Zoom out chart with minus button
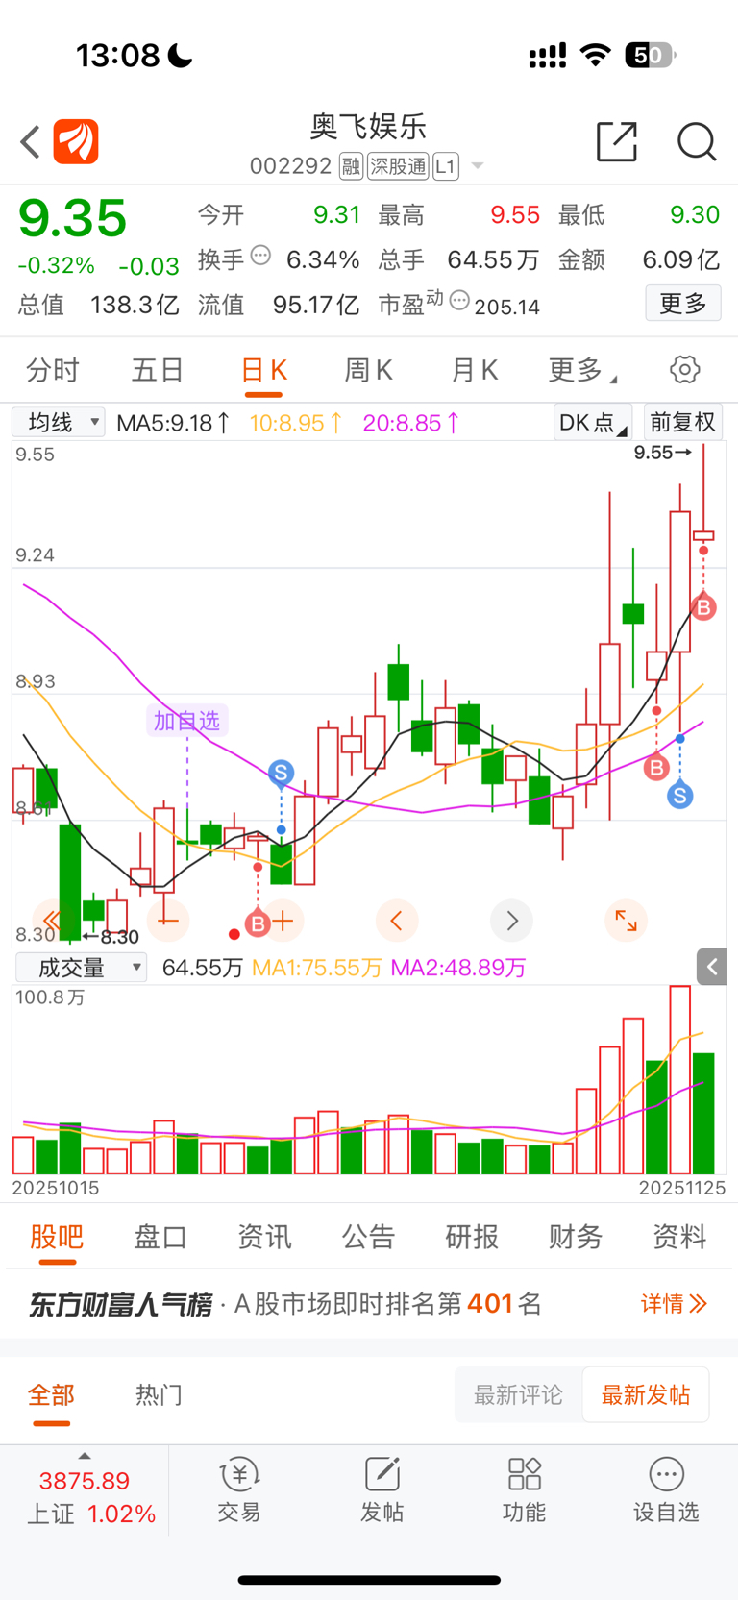 click(x=168, y=921)
